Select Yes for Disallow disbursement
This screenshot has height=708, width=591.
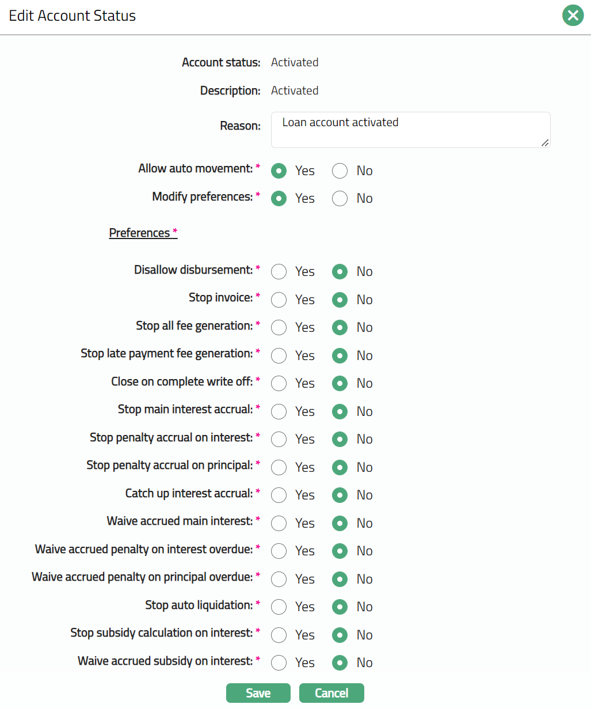[x=279, y=272]
